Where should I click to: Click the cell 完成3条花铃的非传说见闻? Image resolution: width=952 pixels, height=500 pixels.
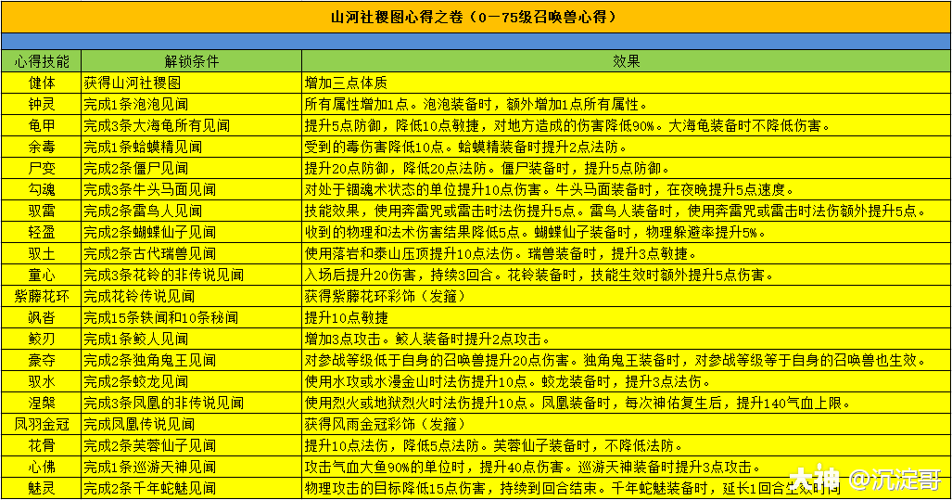(191, 275)
